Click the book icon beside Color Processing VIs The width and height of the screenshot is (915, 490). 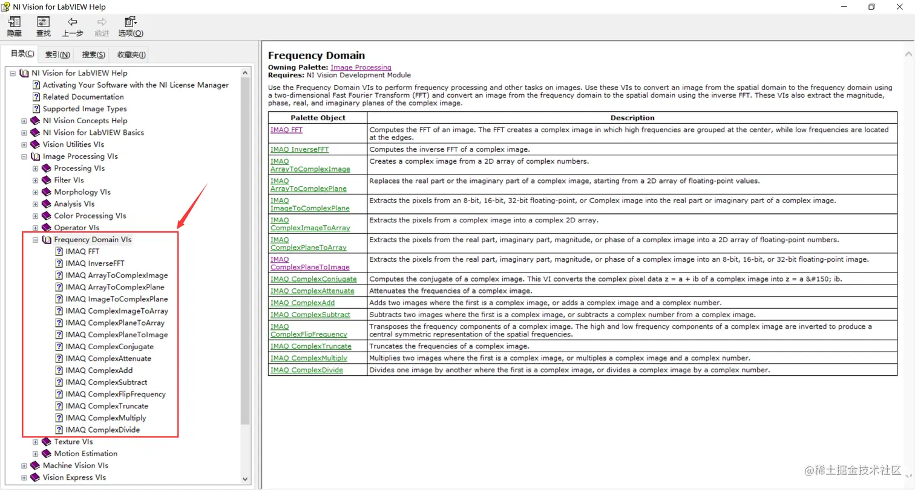(47, 216)
